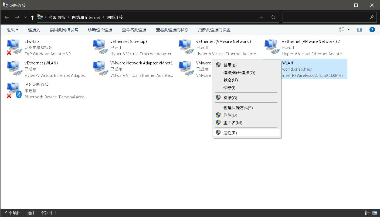Switch to details view in status bar
This screenshot has width=380, height=217.
pyautogui.click(x=367, y=213)
